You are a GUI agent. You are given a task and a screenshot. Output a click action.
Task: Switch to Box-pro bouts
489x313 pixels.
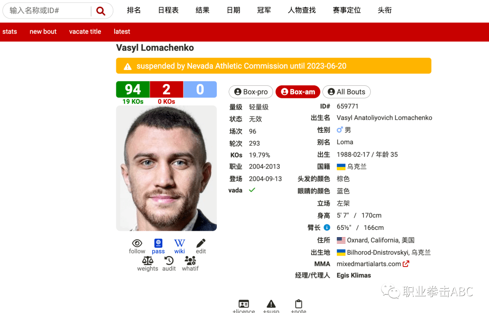251,92
